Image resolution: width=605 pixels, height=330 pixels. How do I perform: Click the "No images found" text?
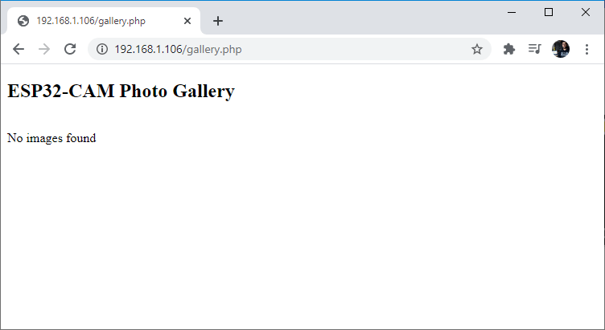(51, 138)
